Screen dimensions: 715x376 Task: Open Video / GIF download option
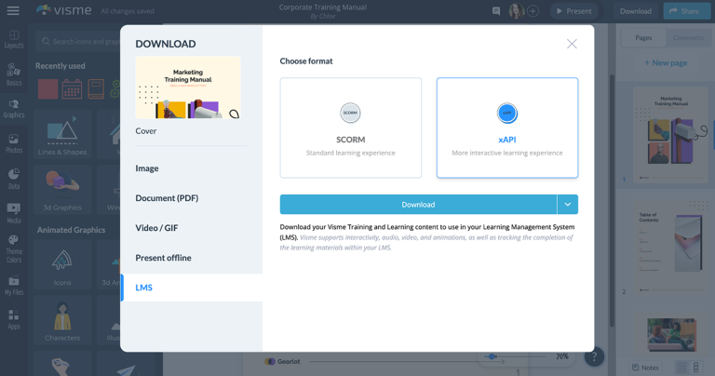(156, 228)
